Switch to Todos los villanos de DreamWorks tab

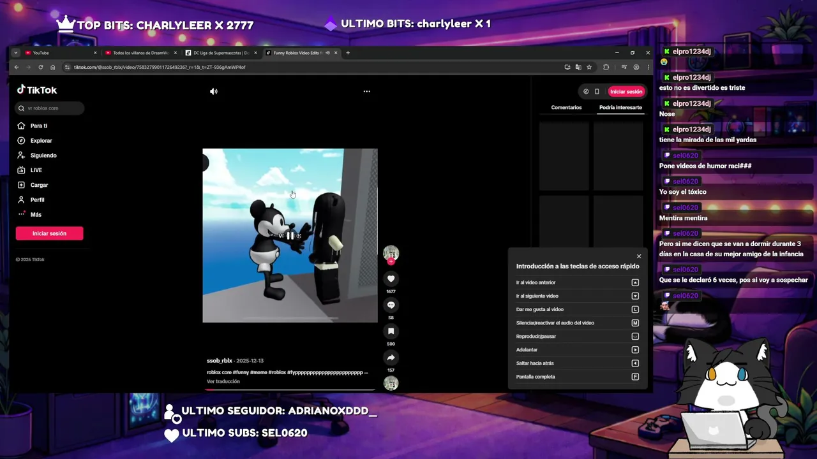pyautogui.click(x=140, y=53)
